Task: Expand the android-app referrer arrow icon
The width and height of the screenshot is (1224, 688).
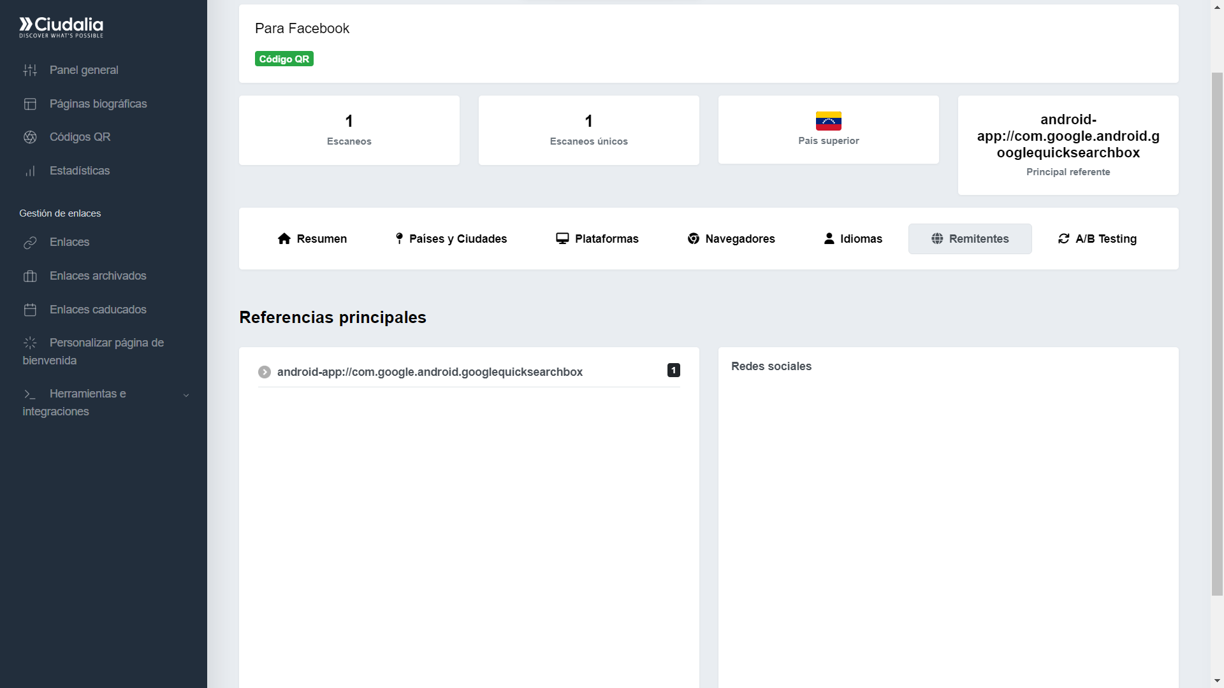Action: click(265, 372)
